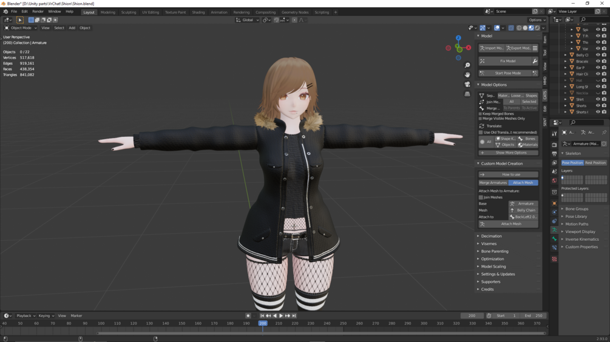Select rendered viewport shading icon

[537, 28]
